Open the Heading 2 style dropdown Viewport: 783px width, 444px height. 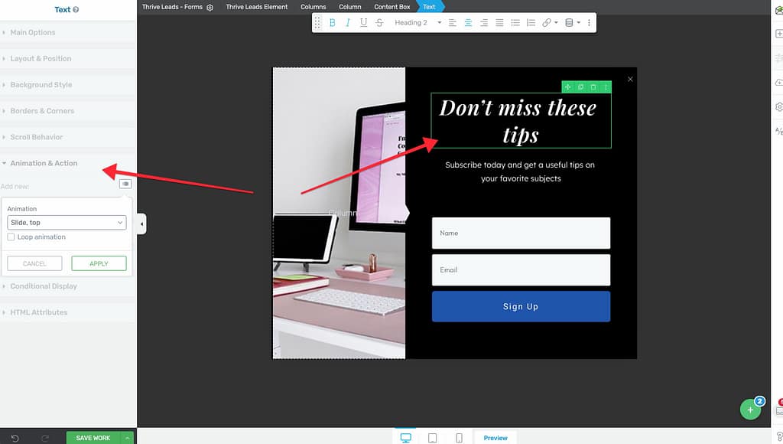click(417, 23)
